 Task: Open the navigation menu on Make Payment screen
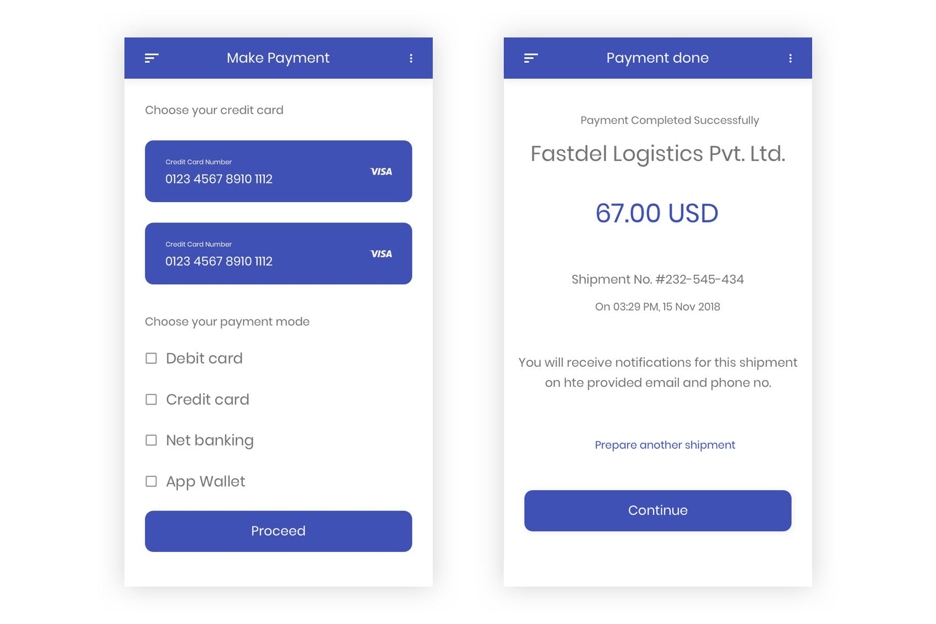click(151, 57)
